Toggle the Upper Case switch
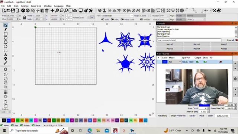The height and width of the screenshot is (134, 238). (122, 19)
